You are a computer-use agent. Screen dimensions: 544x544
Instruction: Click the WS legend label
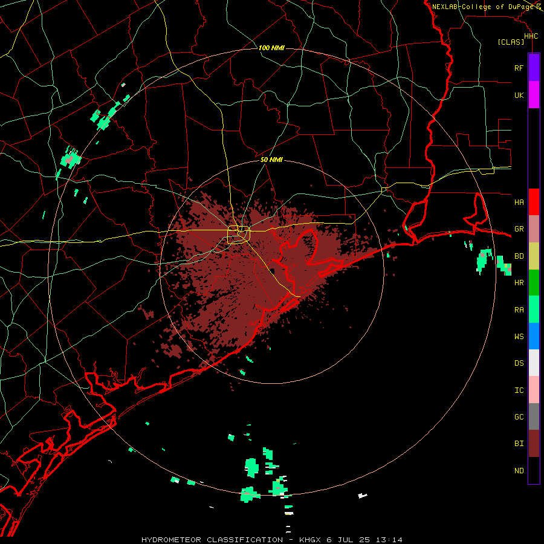(x=519, y=337)
